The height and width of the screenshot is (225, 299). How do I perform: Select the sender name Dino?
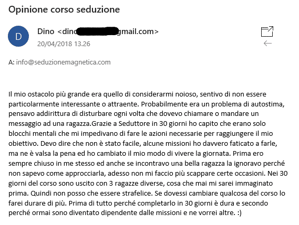tap(46, 31)
